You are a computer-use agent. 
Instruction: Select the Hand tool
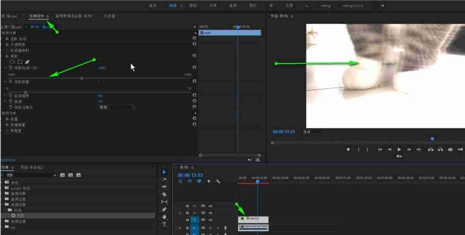coord(164,217)
